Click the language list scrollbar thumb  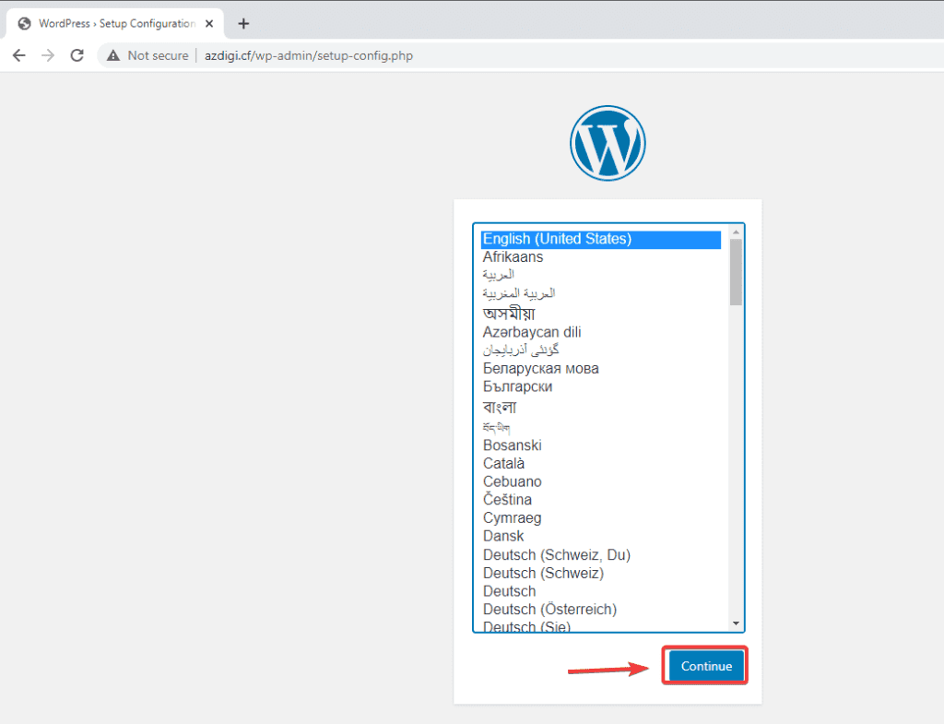click(x=736, y=271)
